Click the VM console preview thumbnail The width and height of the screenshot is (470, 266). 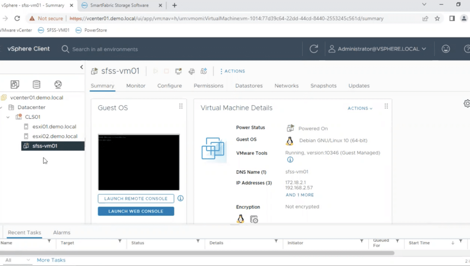[139, 162]
